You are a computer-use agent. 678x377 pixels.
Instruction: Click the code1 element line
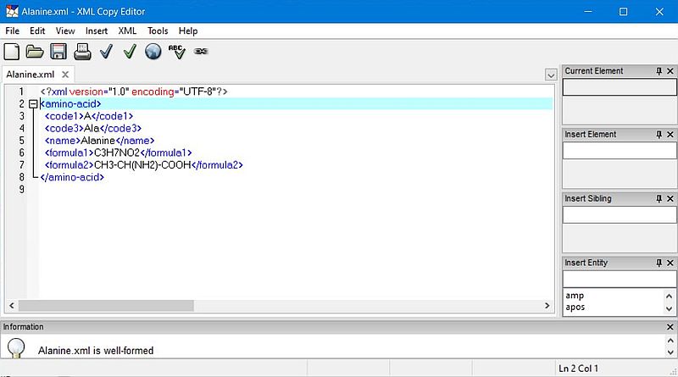[89, 116]
